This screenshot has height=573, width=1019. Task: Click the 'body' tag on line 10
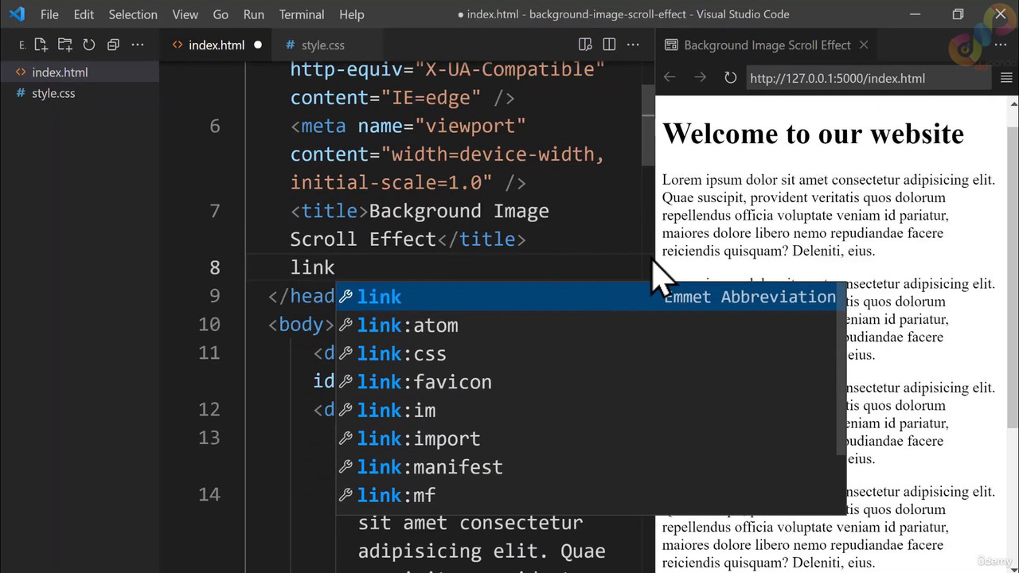pyautogui.click(x=301, y=325)
